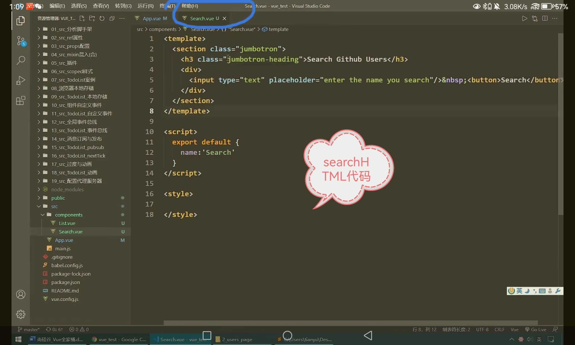The image size is (575, 345).
Task: Expand the 07_src_TodoList案例 folder
Action: 73,80
